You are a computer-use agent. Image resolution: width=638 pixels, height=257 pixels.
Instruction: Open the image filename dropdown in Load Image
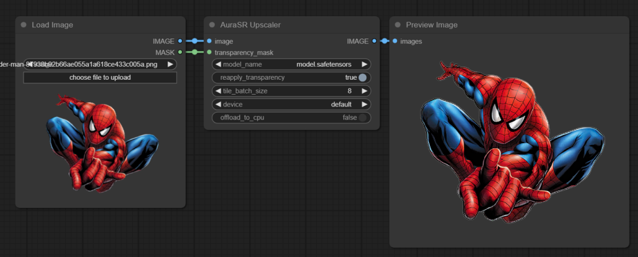100,64
